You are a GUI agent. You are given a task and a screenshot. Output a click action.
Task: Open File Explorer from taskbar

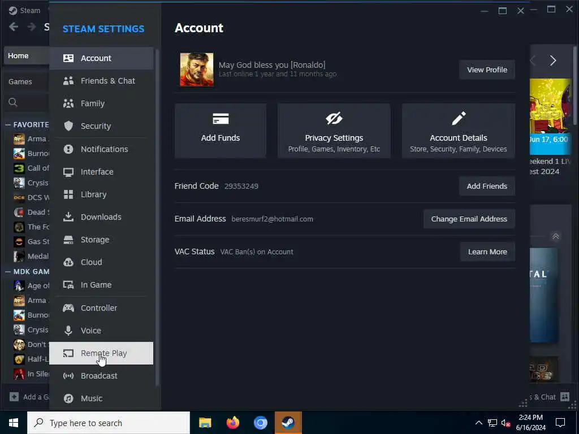point(205,423)
